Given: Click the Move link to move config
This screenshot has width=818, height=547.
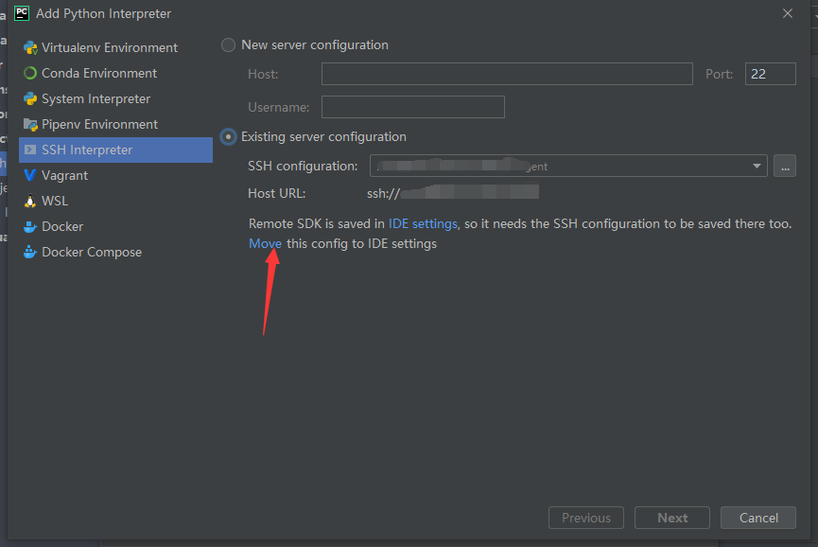Looking at the screenshot, I should 265,244.
